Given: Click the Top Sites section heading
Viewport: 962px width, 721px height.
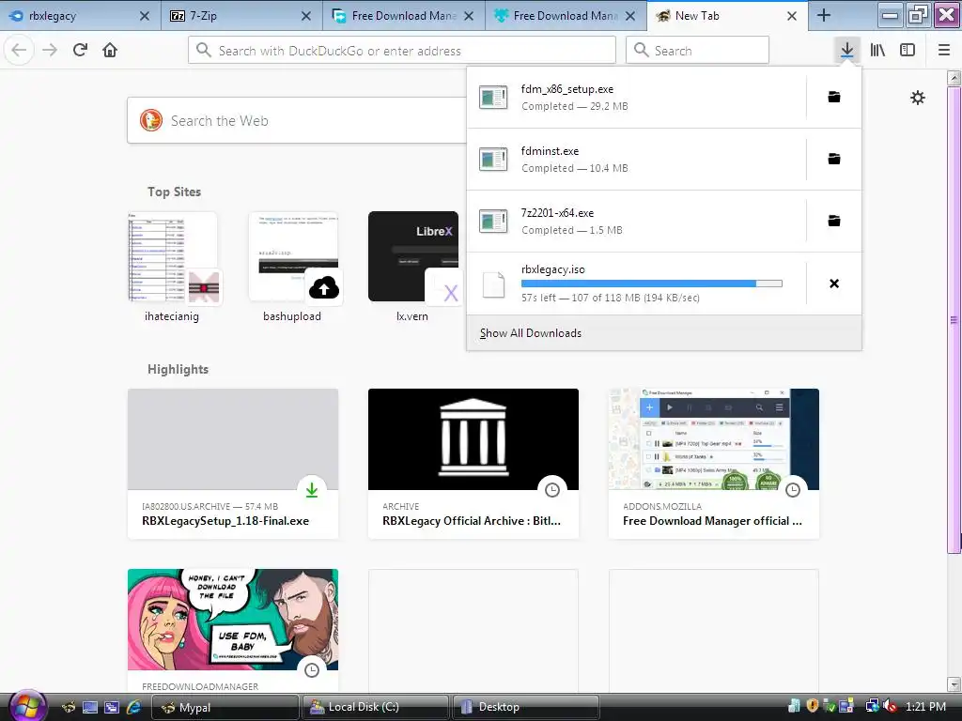Looking at the screenshot, I should [174, 192].
